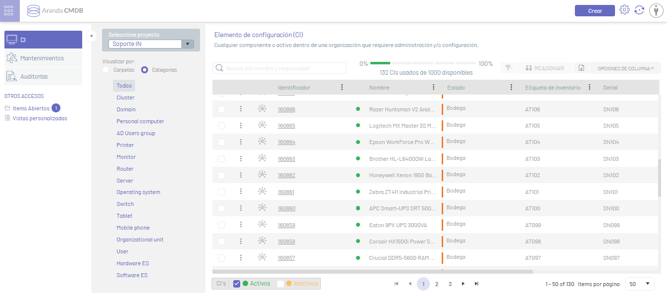Collapse the category side panel arrow
667x293 pixels.
point(91,36)
